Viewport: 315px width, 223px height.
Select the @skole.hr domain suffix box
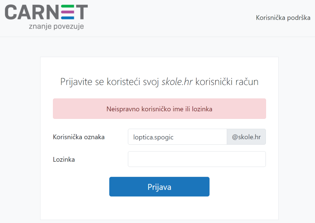point(246,137)
